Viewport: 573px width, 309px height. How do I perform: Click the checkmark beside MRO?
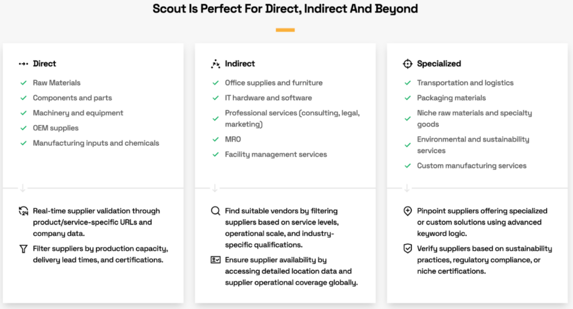click(x=215, y=139)
